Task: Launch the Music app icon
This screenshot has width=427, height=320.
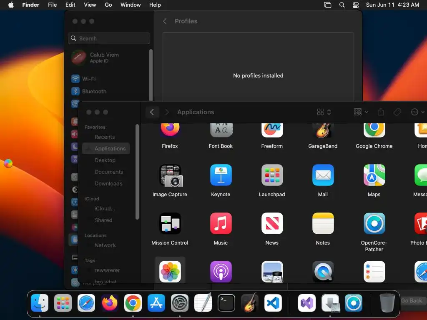Action: pyautogui.click(x=221, y=223)
